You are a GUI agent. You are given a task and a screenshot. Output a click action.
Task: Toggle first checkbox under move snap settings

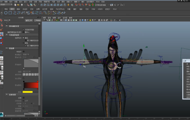(x=24, y=29)
